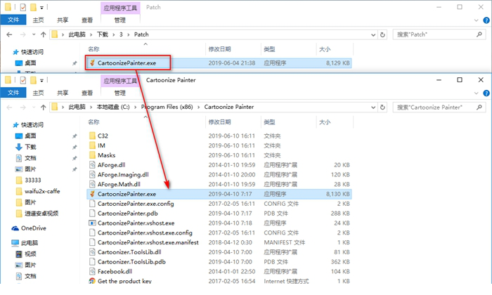Click the 搜索"Cartoonize Painter" search box
The height and width of the screenshot is (295, 492).
436,107
